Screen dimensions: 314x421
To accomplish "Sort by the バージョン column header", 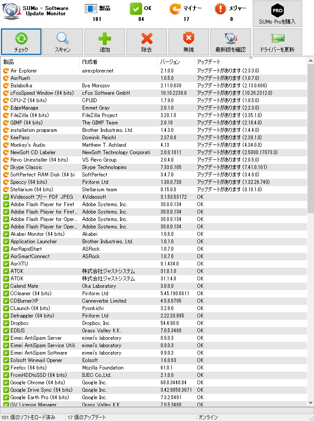I will coord(175,62).
